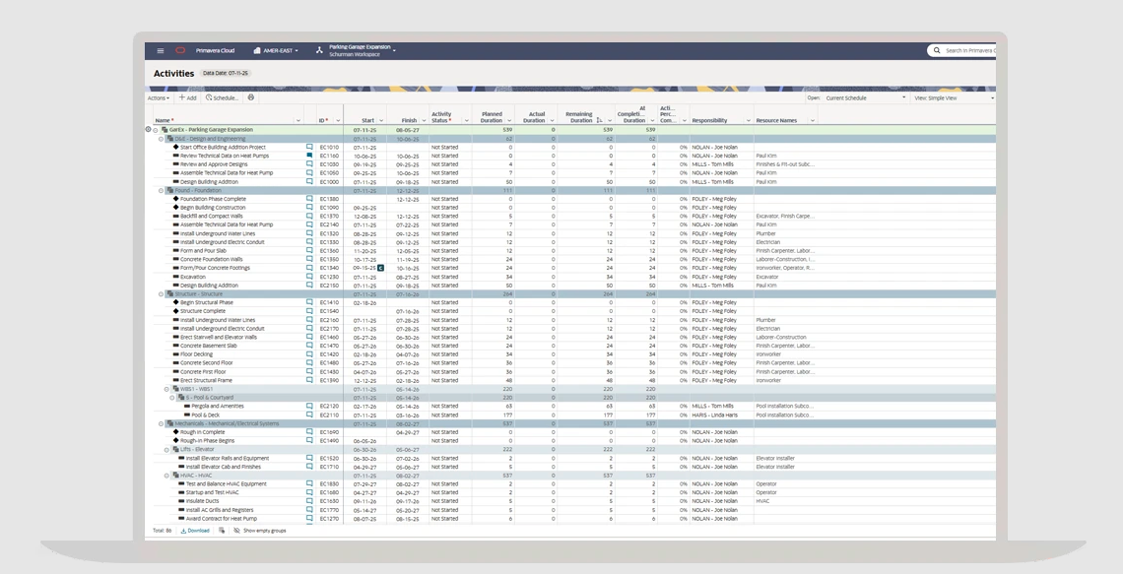Click WBS icon beside HVAC - HVAC group
The height and width of the screenshot is (574, 1123).
[176, 476]
